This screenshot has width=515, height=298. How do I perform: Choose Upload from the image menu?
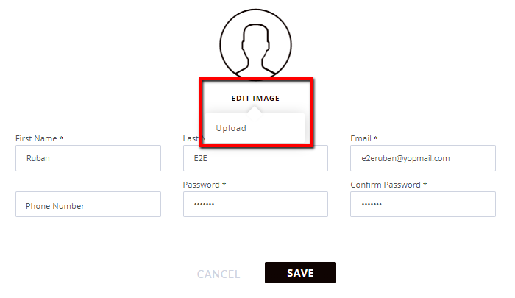pos(231,128)
